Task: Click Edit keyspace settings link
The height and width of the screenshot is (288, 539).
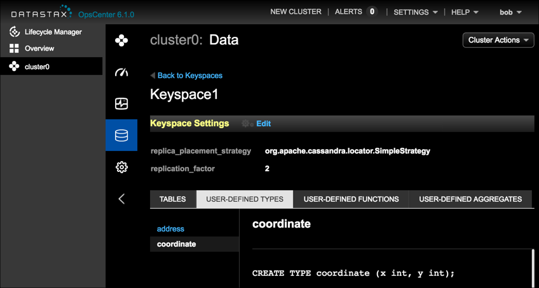Action: point(264,124)
